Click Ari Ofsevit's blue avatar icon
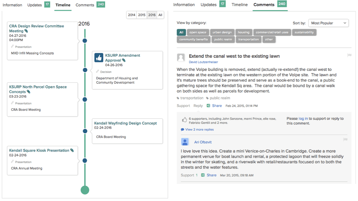The image size is (358, 201). tap(185, 142)
